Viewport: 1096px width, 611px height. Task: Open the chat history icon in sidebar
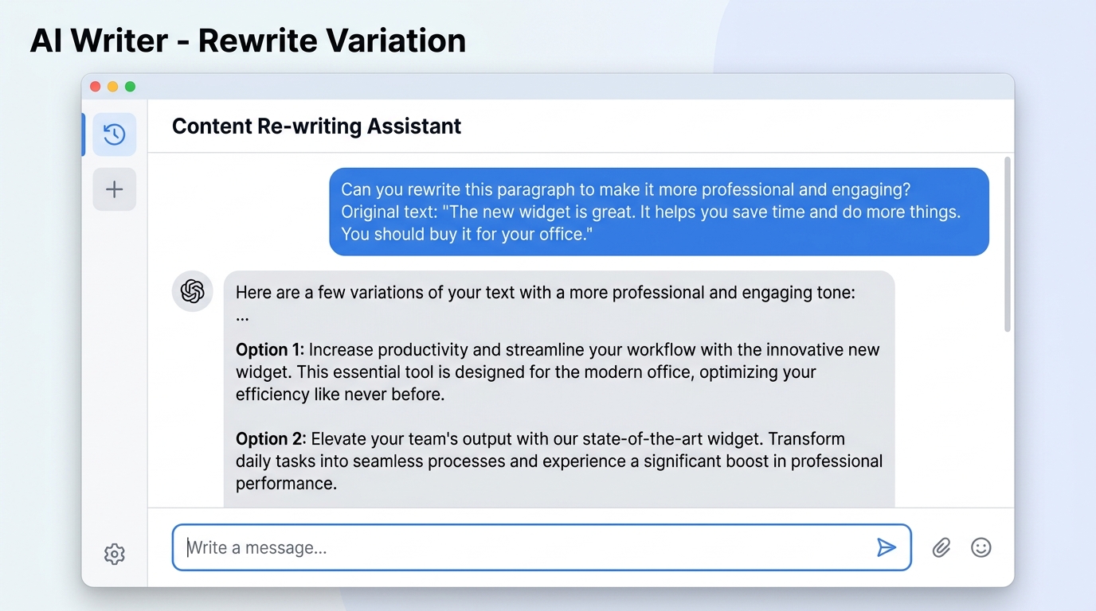114,134
